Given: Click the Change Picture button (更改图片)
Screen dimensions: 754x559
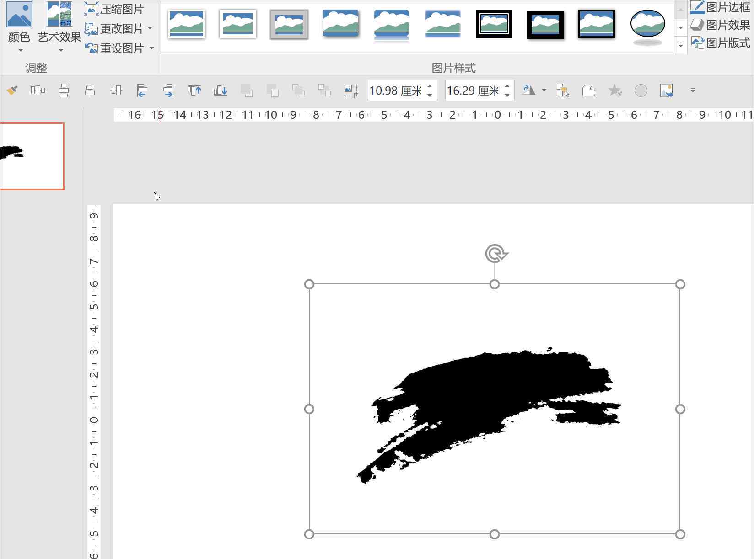Looking at the screenshot, I should coord(115,28).
